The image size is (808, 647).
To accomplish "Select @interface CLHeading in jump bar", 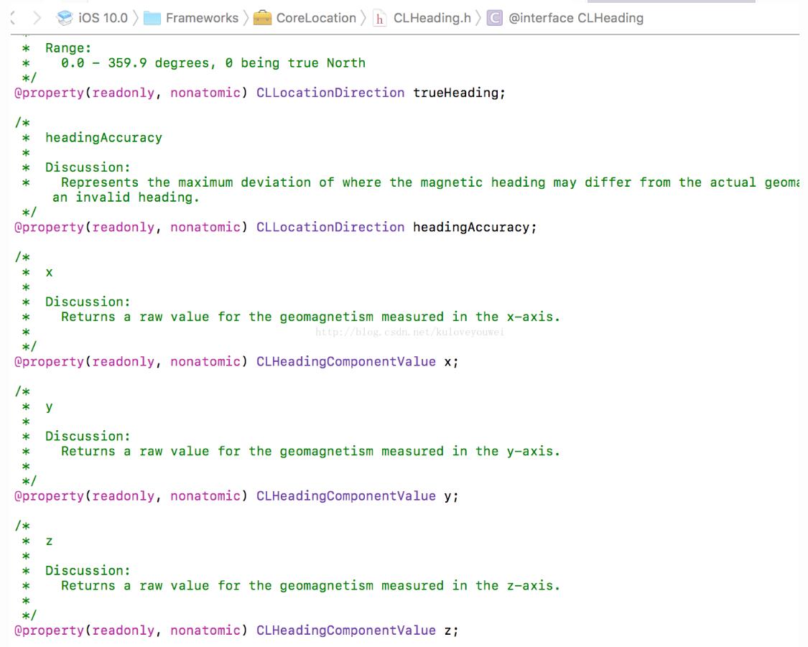I will click(x=575, y=18).
